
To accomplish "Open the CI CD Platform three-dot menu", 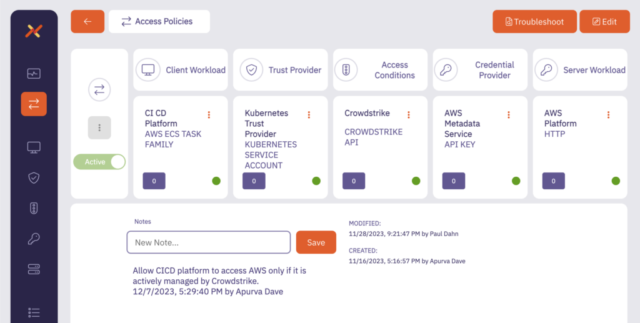I will pyautogui.click(x=209, y=114).
